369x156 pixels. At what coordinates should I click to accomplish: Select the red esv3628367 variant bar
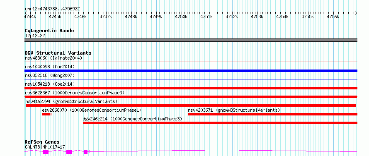pyautogui.click(x=191, y=97)
